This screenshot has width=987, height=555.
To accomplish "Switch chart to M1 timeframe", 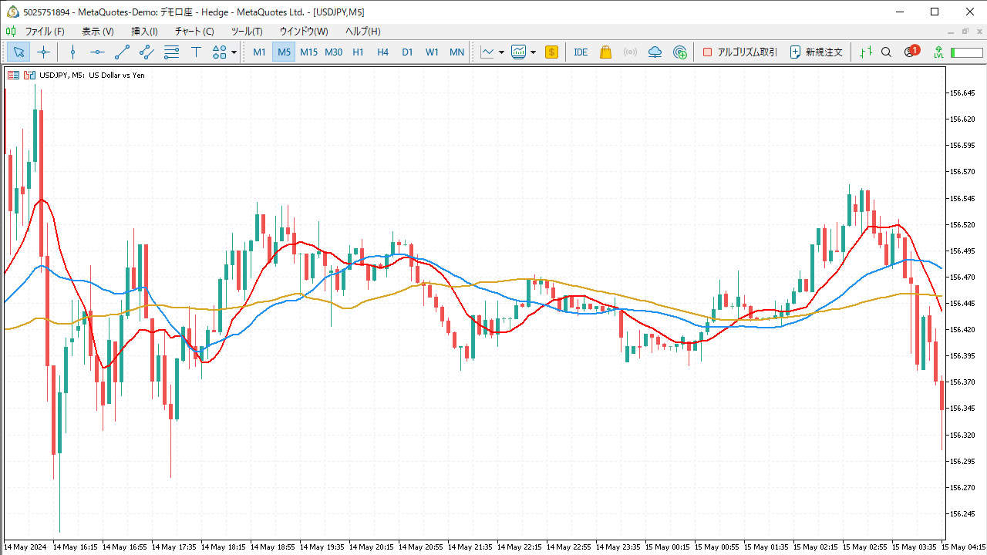I will [x=259, y=52].
